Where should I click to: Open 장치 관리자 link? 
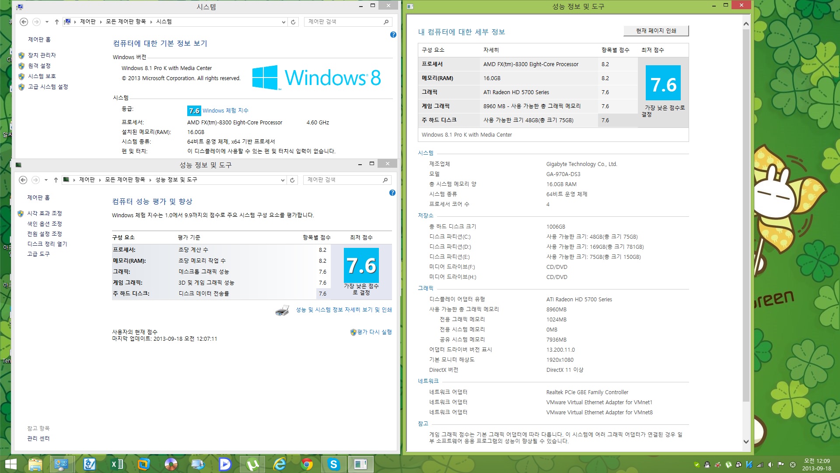pos(42,55)
